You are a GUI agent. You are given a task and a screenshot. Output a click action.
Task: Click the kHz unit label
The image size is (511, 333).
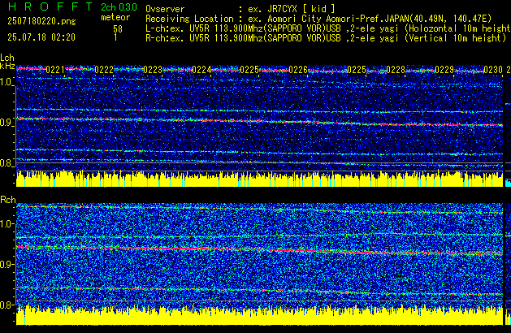click(x=7, y=66)
